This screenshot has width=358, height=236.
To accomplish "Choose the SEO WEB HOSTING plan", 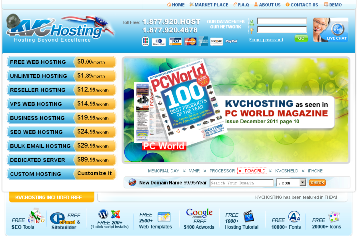I will click(x=62, y=132).
